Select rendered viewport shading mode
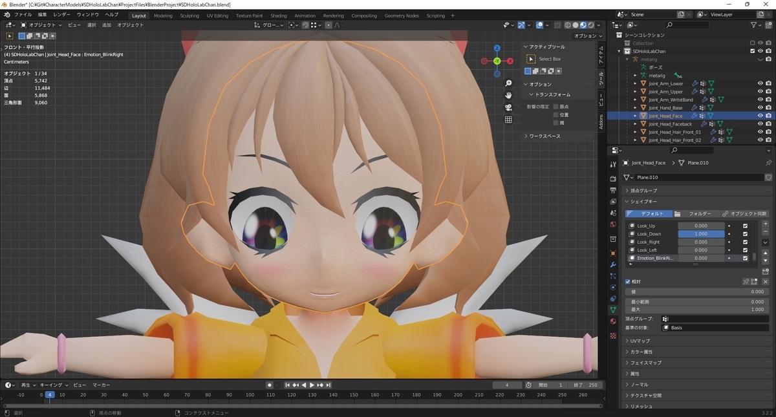Image resolution: width=776 pixels, height=417 pixels. pyautogui.click(x=591, y=25)
